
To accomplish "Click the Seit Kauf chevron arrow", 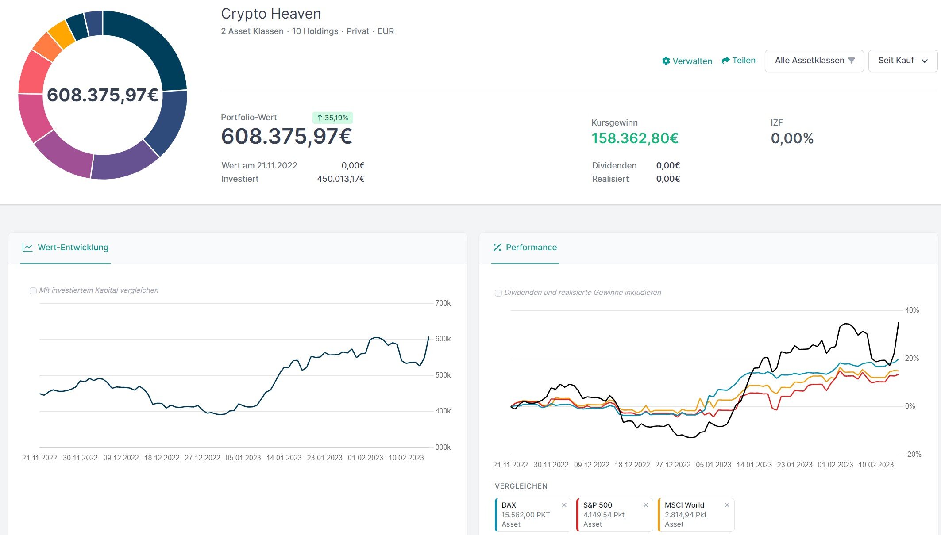I will (925, 61).
